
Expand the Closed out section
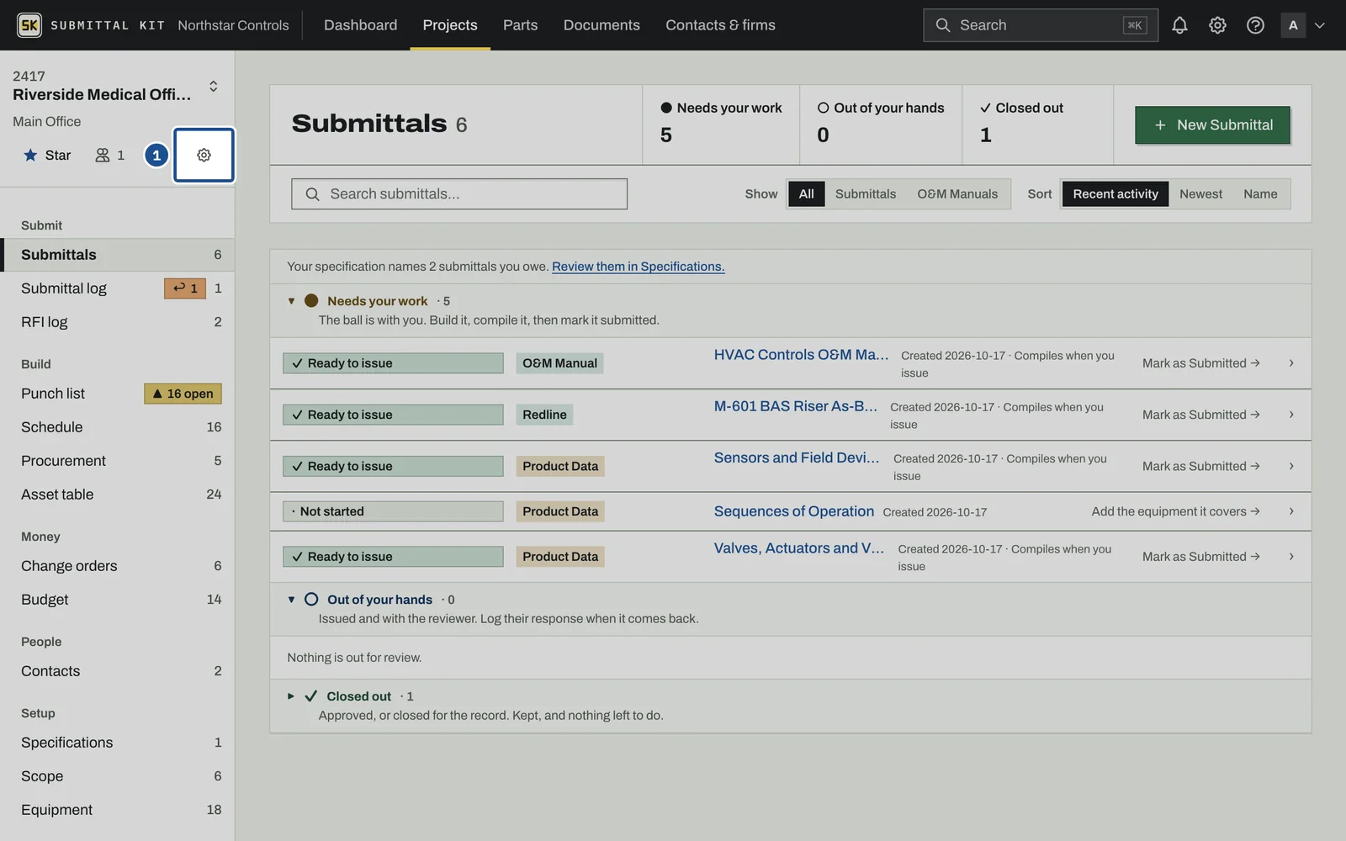tap(291, 696)
